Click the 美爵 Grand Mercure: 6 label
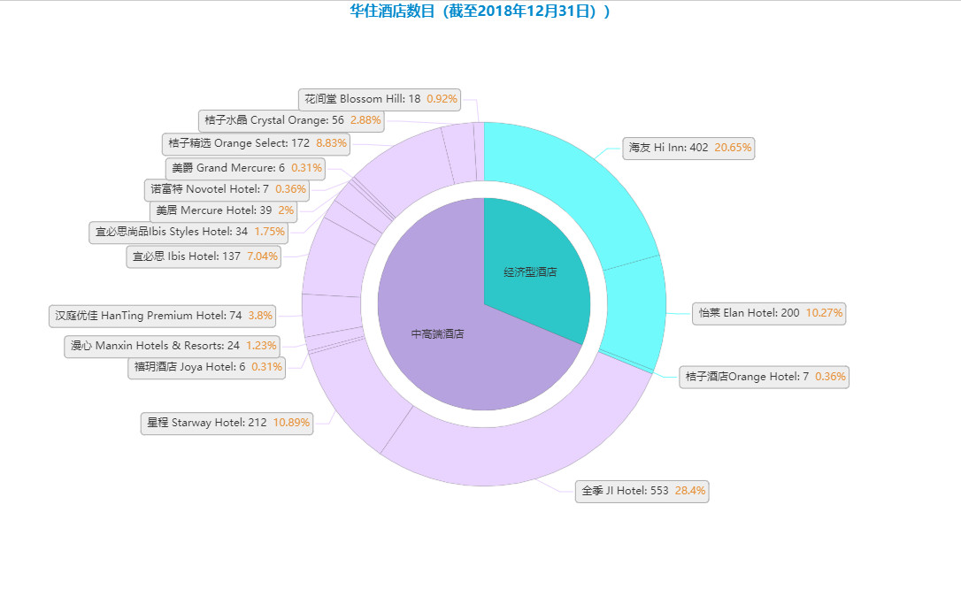961x604 pixels. point(245,168)
